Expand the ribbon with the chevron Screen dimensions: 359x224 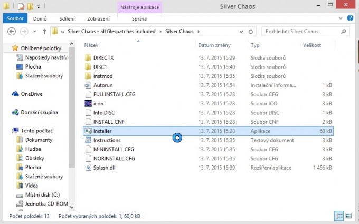click(x=341, y=18)
